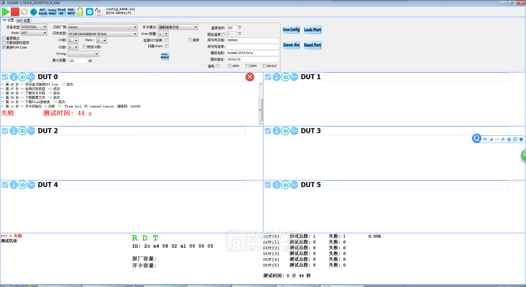Click the Read ID toolbar button
526x287 pixels.
point(61,12)
